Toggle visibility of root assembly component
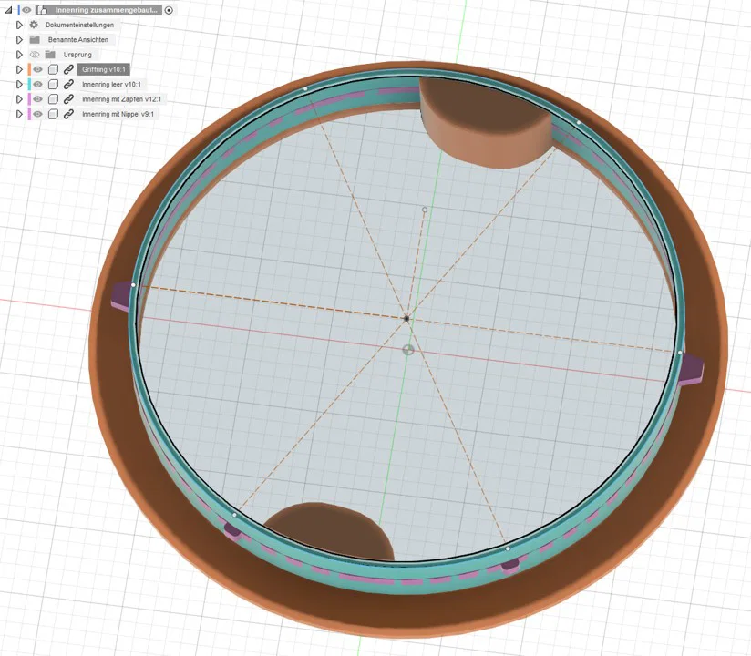 click(26, 10)
